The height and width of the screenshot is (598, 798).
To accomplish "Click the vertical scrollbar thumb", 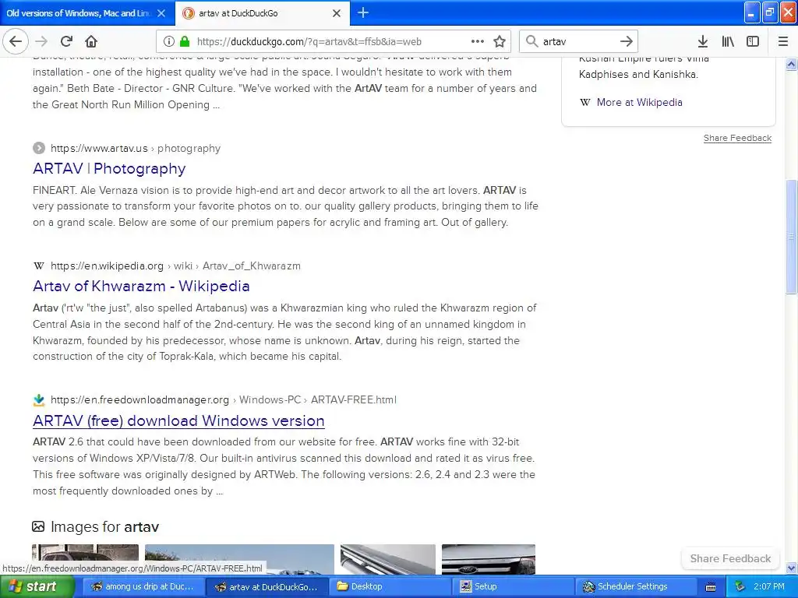I will pyautogui.click(x=791, y=237).
